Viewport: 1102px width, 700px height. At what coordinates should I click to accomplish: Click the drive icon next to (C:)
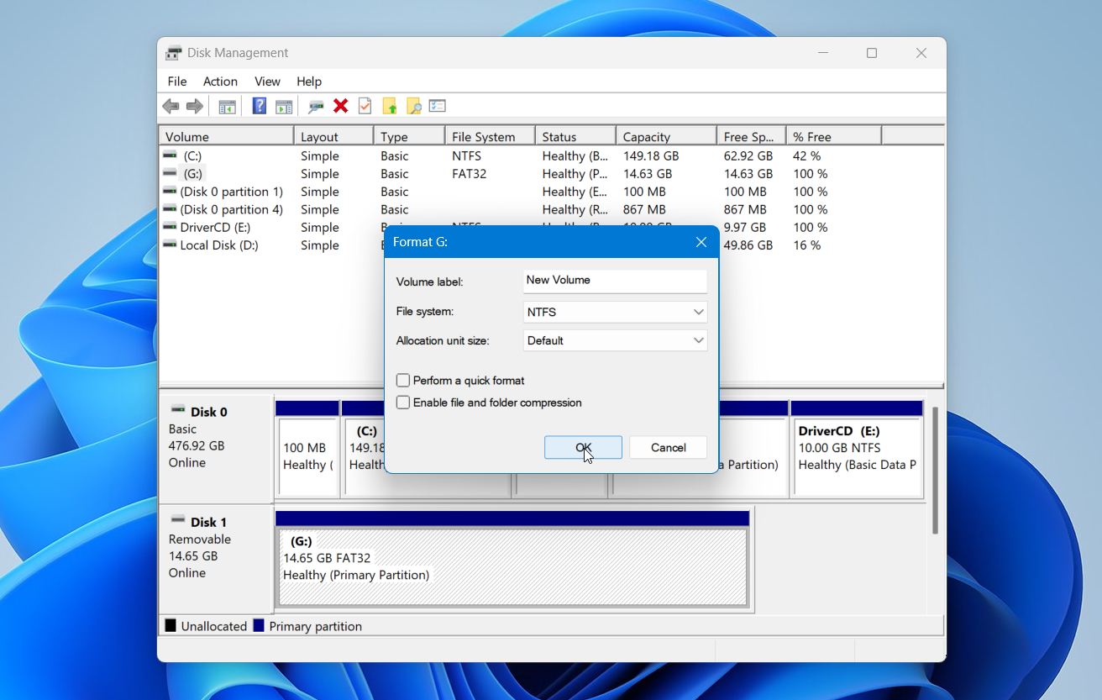point(171,155)
